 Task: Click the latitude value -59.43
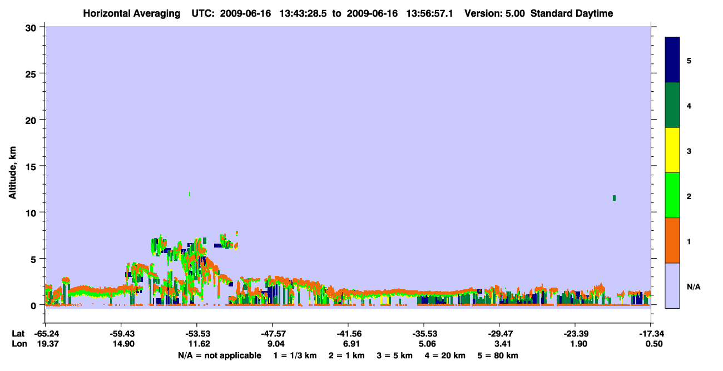tap(121, 334)
